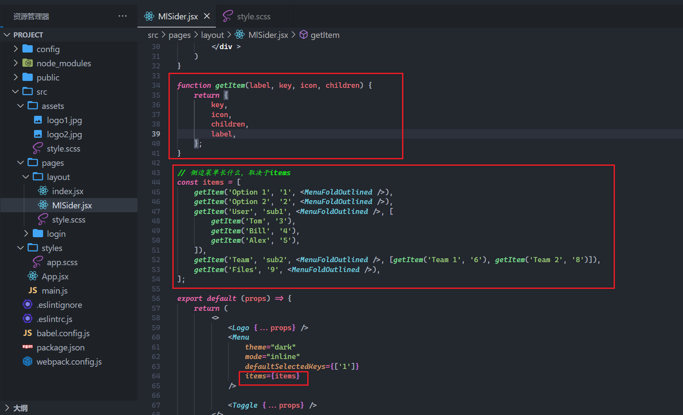683x415 pixels.
Task: Click the assets folder icon
Action: [33, 105]
